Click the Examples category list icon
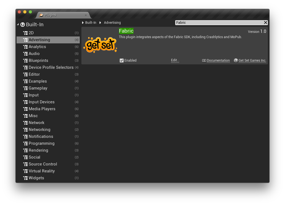285x205 pixels. coord(25,82)
